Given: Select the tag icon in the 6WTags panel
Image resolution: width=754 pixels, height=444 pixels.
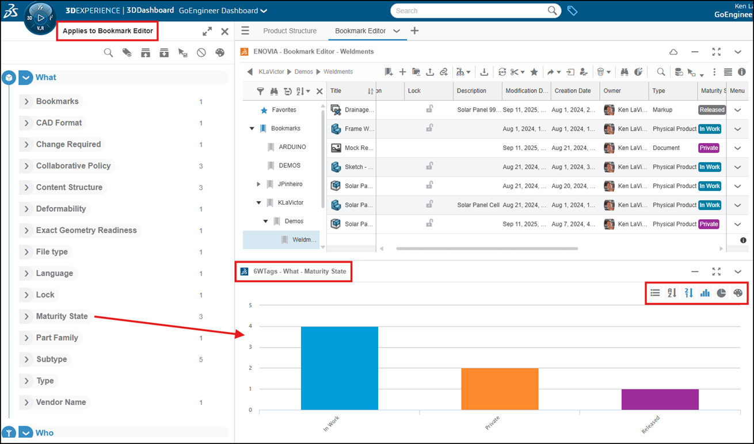Looking at the screenshot, I should click(127, 52).
